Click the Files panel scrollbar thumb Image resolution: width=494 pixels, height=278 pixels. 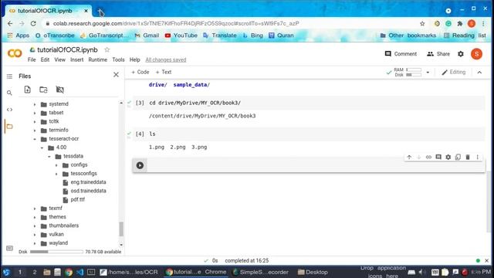[121, 229]
